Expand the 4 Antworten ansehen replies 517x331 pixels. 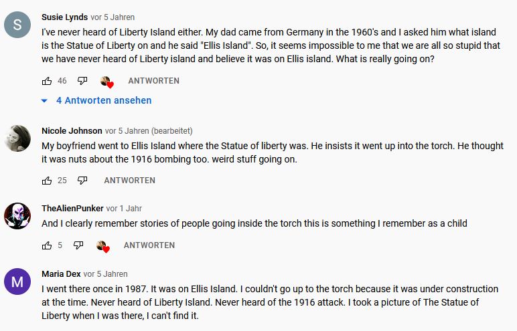tap(96, 100)
